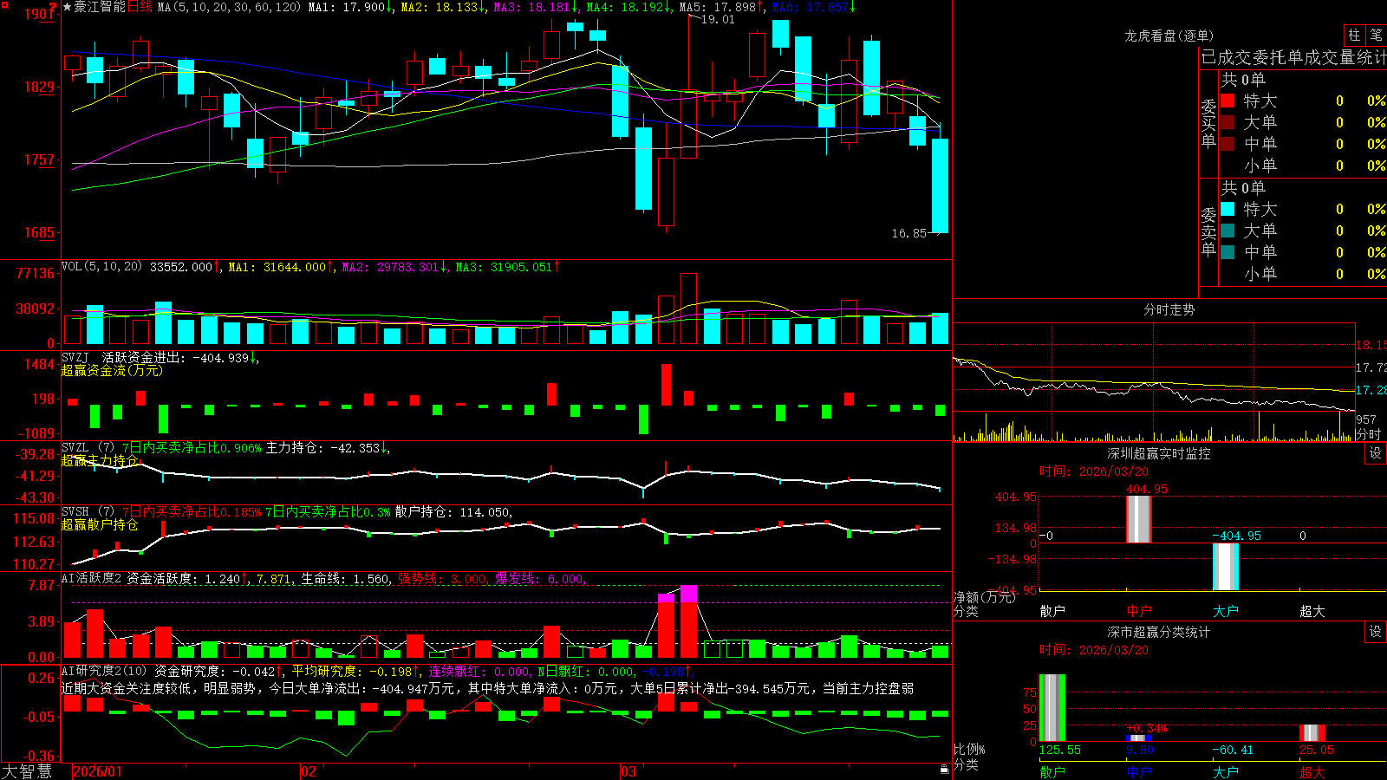Viewport: 1387px width, 780px height.
Task: Click the 2026/01 date marker on time axis
Action: tap(98, 771)
